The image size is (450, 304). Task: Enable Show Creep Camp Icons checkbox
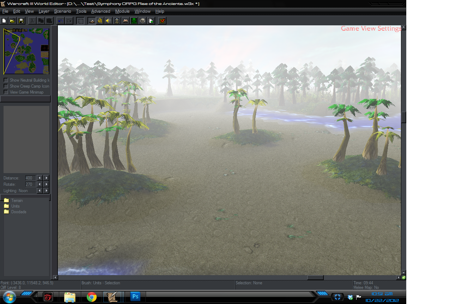(6, 86)
